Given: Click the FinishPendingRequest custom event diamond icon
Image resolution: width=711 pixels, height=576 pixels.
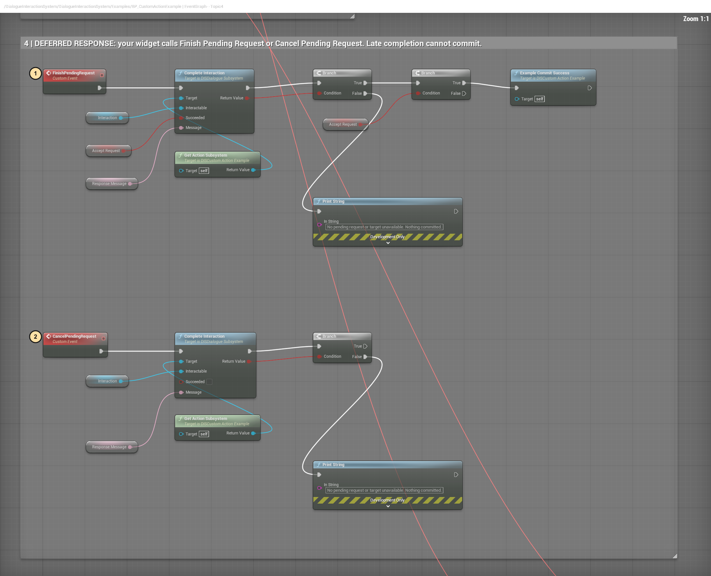Looking at the screenshot, I should [49, 73].
